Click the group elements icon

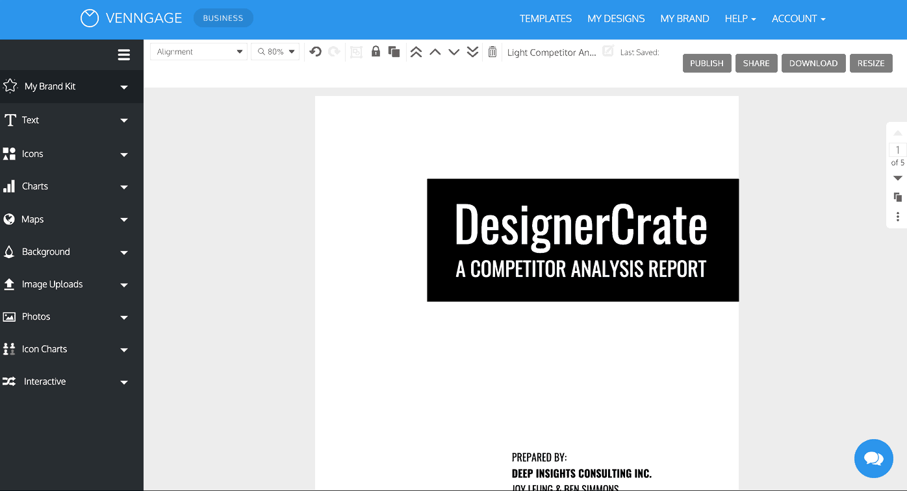point(356,52)
